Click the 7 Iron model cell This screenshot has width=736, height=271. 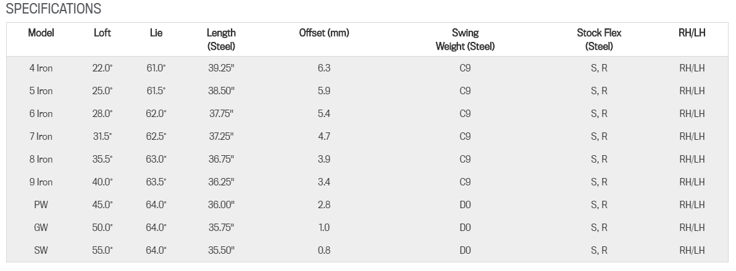tap(41, 137)
